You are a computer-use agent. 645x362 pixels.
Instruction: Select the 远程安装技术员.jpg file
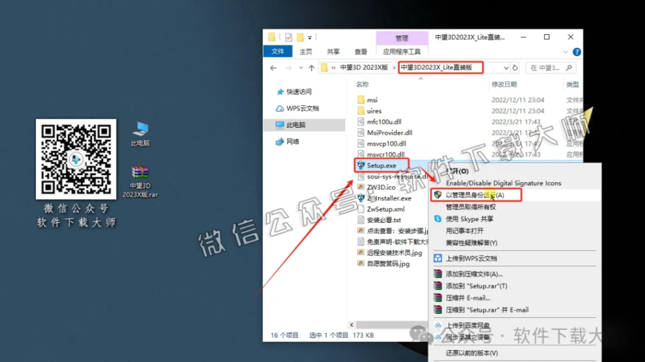[x=394, y=252]
